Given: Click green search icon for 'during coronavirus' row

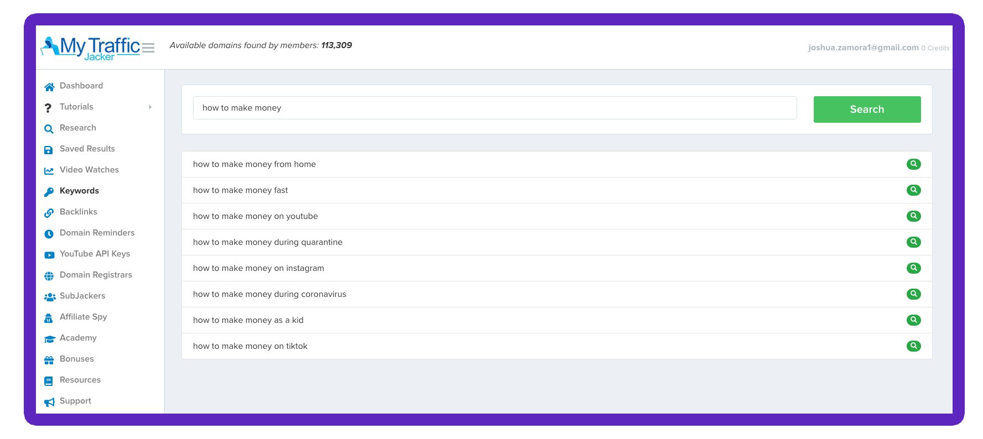Looking at the screenshot, I should pos(914,294).
